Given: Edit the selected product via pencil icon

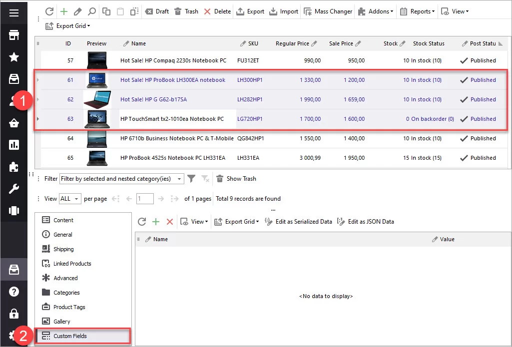Looking at the screenshot, I should tap(76, 11).
